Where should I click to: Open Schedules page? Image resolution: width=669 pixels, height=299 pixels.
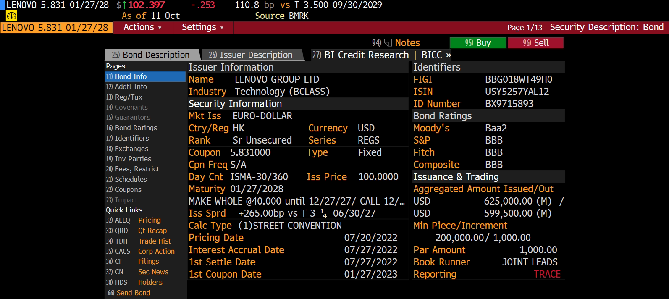[x=145, y=179]
